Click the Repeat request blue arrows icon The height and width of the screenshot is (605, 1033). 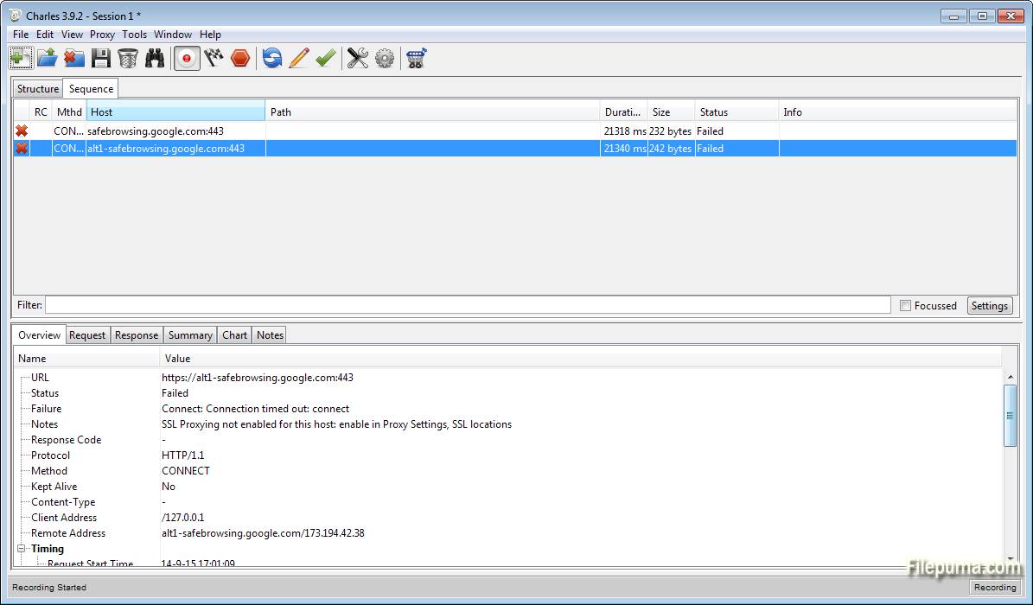[x=272, y=58]
